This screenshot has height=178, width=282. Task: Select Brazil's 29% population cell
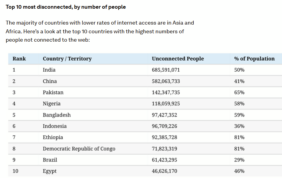pyautogui.click(x=239, y=160)
